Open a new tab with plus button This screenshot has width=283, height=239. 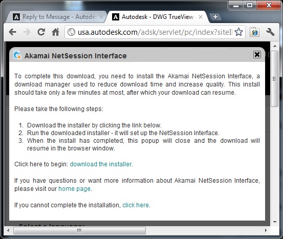tap(215, 17)
